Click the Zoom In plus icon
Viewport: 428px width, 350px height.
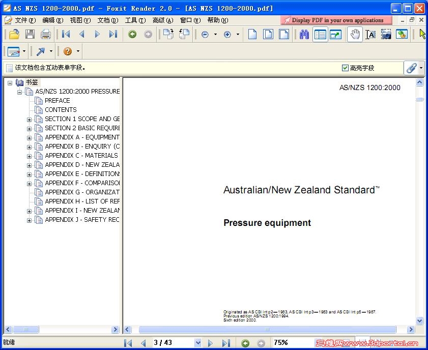pos(227,35)
